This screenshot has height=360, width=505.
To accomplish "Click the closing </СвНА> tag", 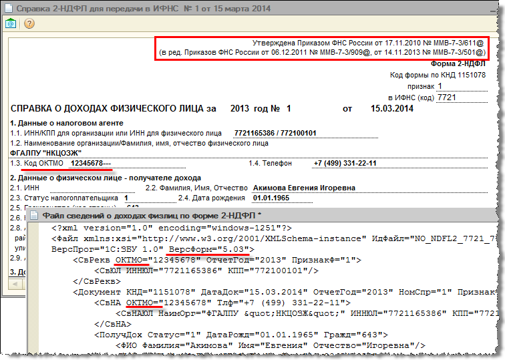I will (x=113, y=324).
